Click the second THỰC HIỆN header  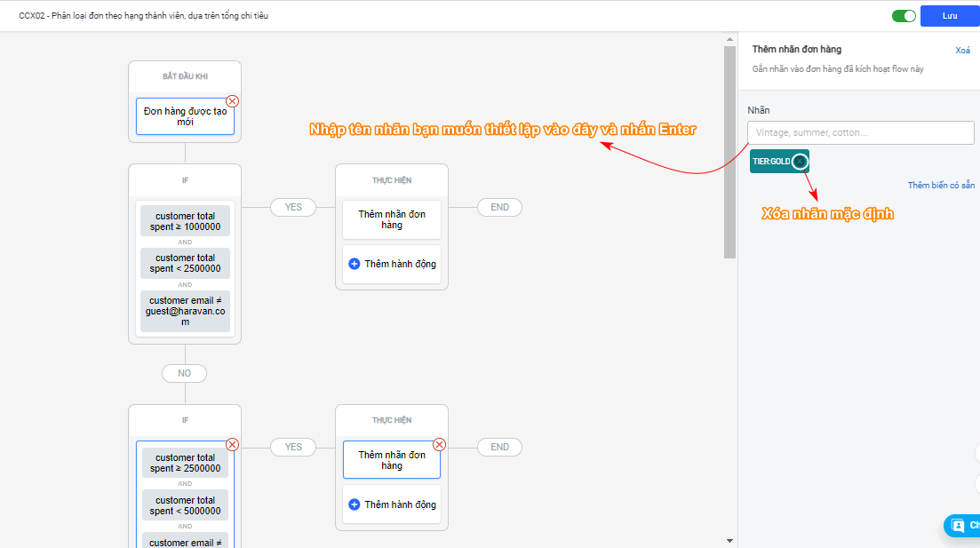click(x=392, y=420)
